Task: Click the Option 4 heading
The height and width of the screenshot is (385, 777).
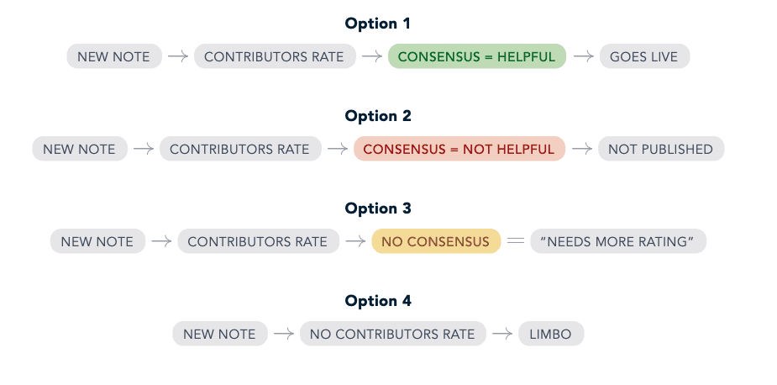Action: click(x=378, y=301)
